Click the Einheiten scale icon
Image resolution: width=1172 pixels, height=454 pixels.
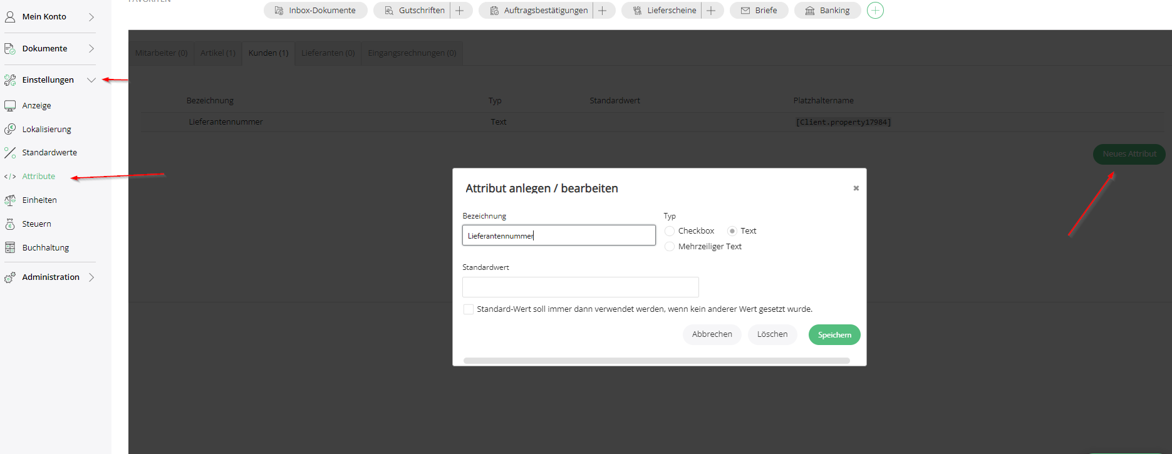point(10,200)
